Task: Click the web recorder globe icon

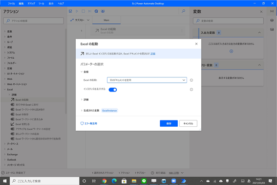Action: 96,11
